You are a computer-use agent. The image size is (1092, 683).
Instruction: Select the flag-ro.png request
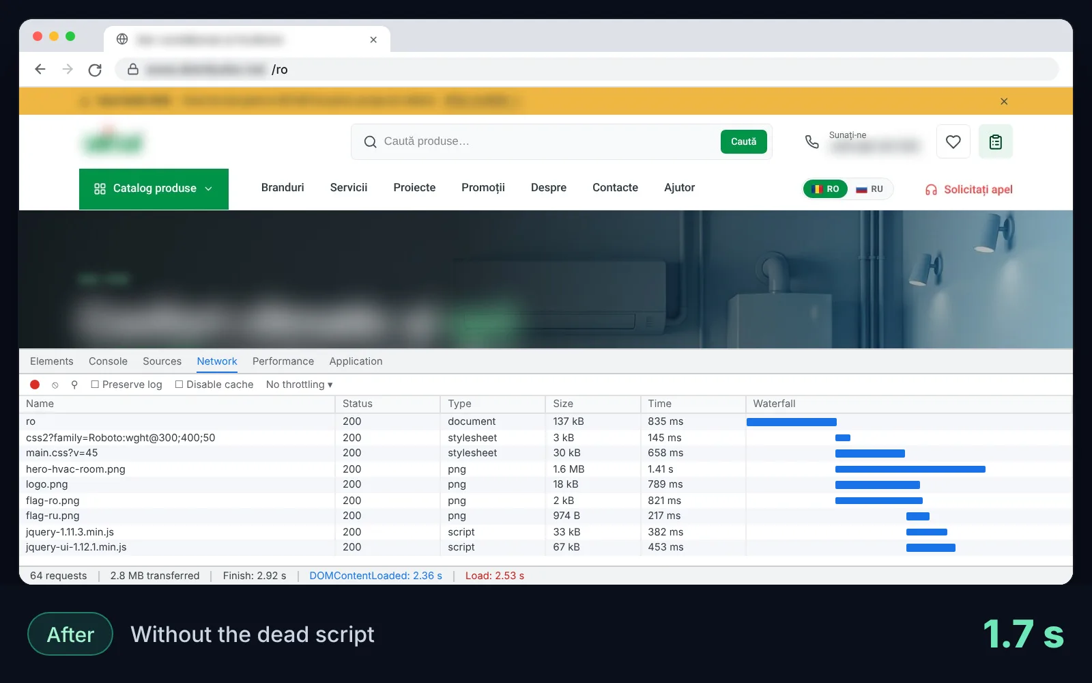[x=546, y=501]
